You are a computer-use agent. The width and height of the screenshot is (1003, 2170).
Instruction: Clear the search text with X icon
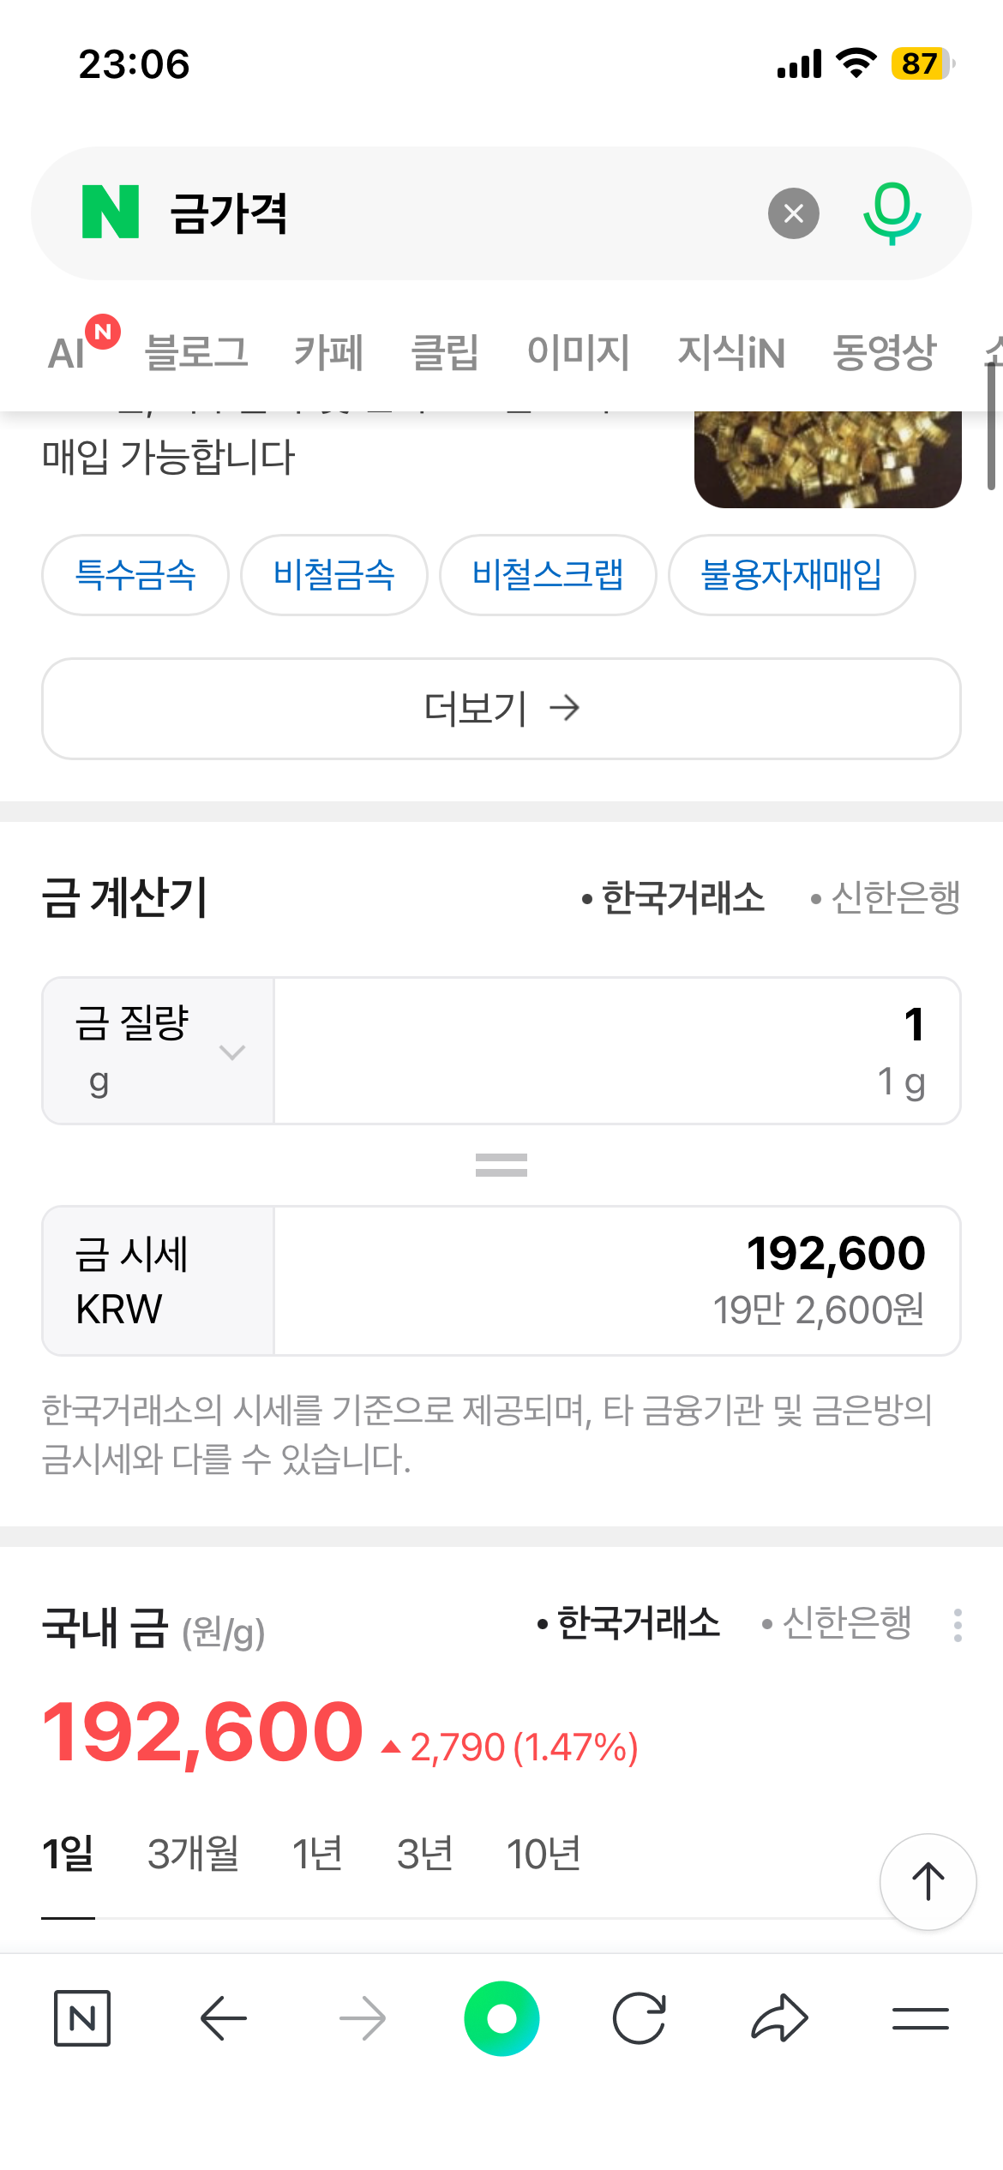[x=794, y=213]
